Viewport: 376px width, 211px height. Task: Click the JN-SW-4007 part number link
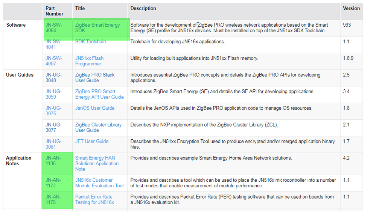pyautogui.click(x=54, y=61)
